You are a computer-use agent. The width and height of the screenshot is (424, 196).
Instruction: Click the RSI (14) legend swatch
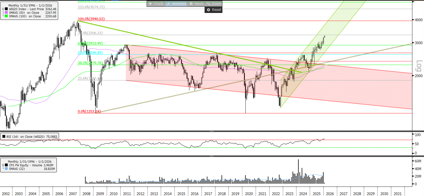pyautogui.click(x=4, y=136)
